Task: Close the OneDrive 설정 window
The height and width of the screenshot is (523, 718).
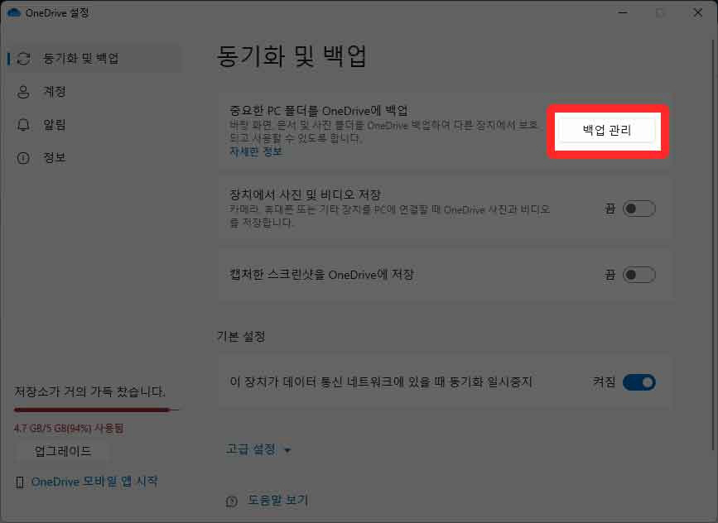Action: pos(698,12)
